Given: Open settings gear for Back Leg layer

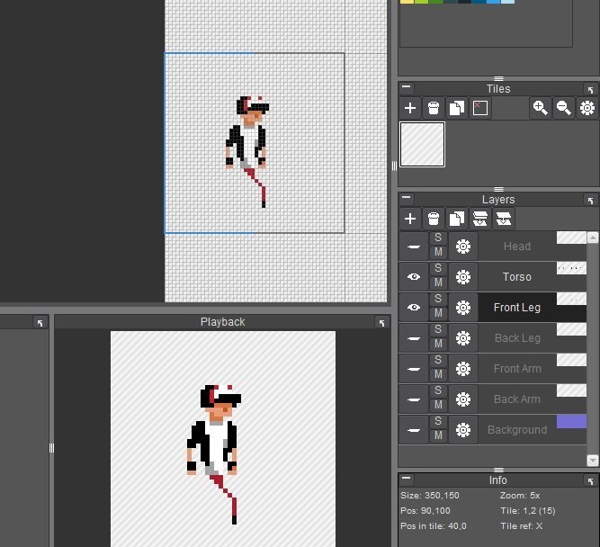Looking at the screenshot, I should click(463, 338).
